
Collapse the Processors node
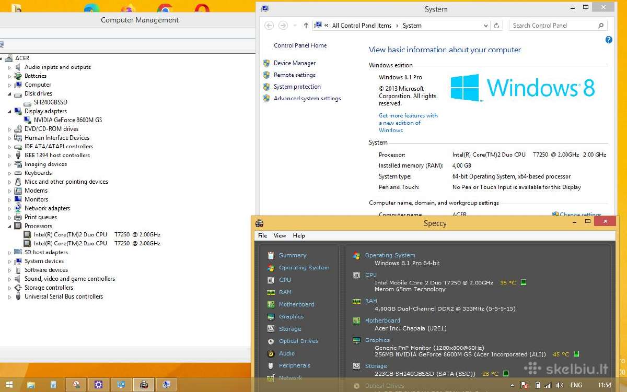[9, 226]
